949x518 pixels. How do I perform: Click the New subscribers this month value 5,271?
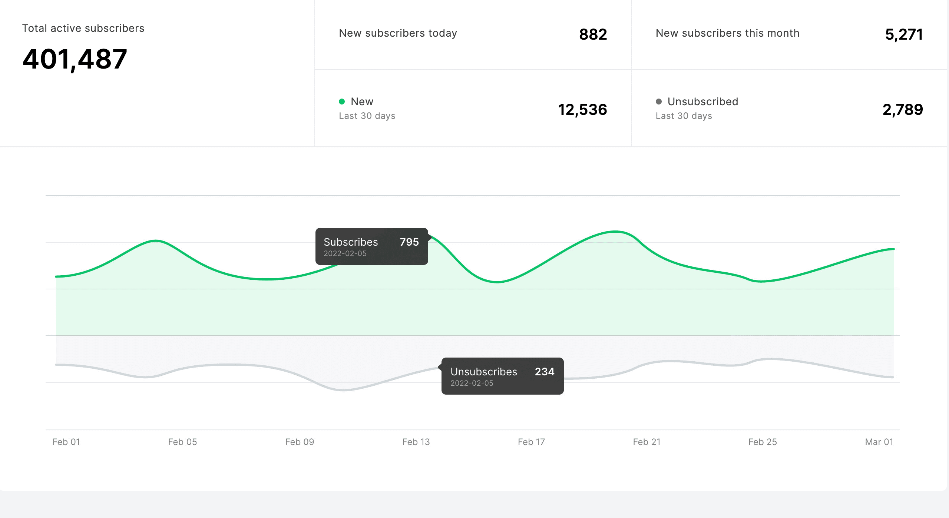[904, 34]
